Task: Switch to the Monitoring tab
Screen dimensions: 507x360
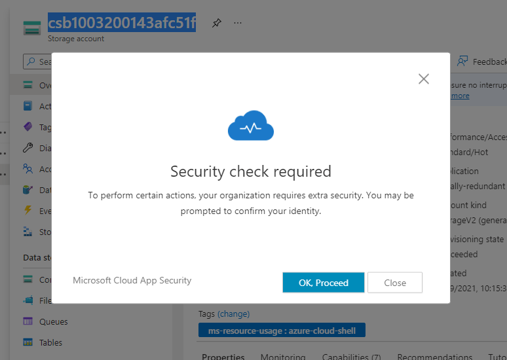Action: pos(282,357)
